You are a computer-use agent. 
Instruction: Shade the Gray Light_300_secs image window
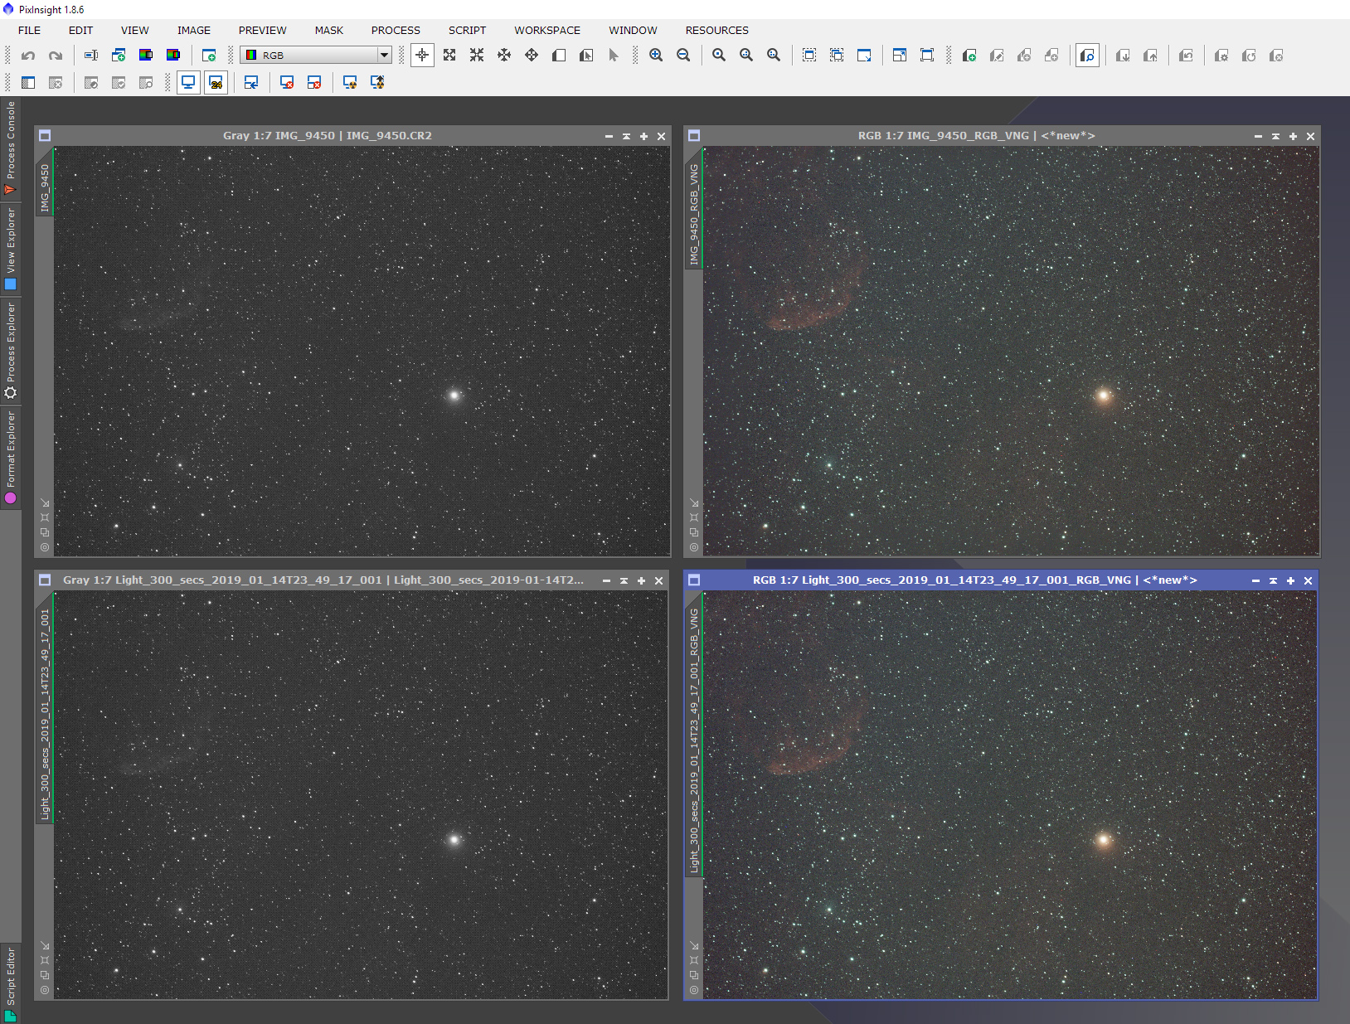click(624, 580)
